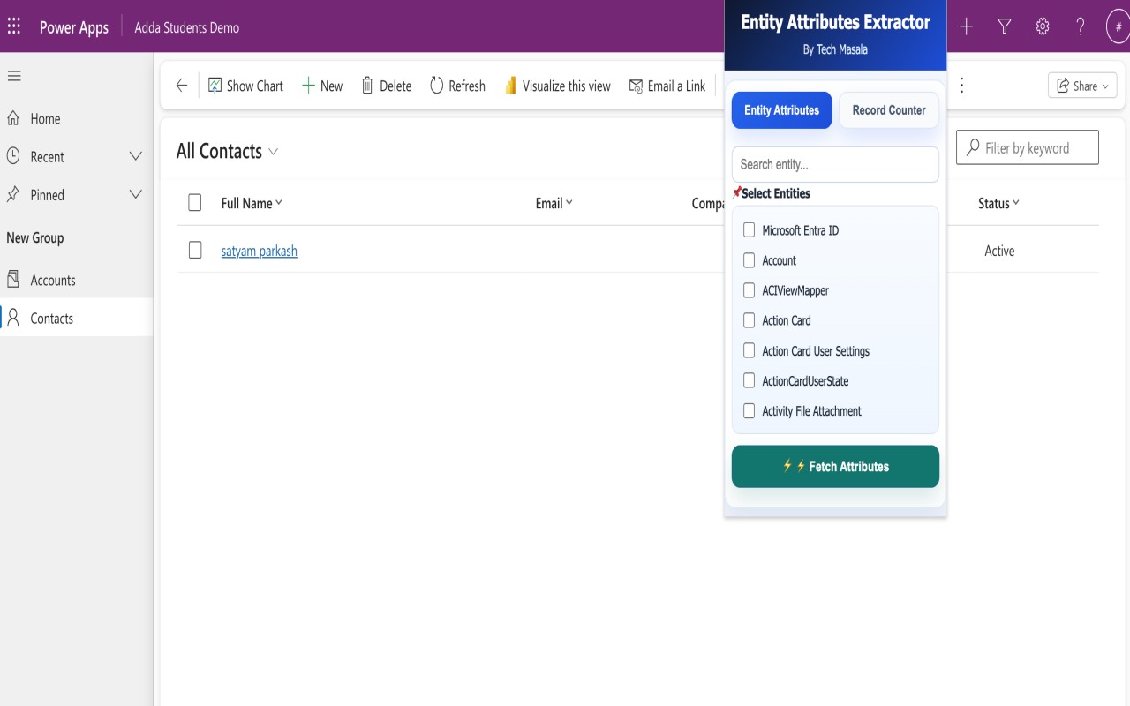This screenshot has height=706, width=1130.
Task: Check the Action Card entity checkbox
Action: pyautogui.click(x=750, y=320)
